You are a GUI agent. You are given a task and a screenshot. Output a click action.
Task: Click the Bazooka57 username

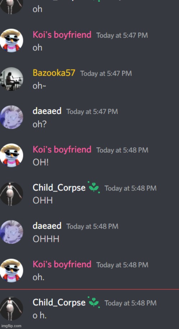pyautogui.click(x=54, y=73)
